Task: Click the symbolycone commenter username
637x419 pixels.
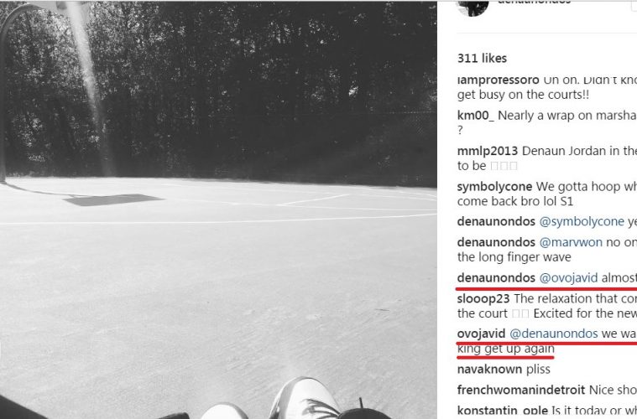Action: point(494,187)
